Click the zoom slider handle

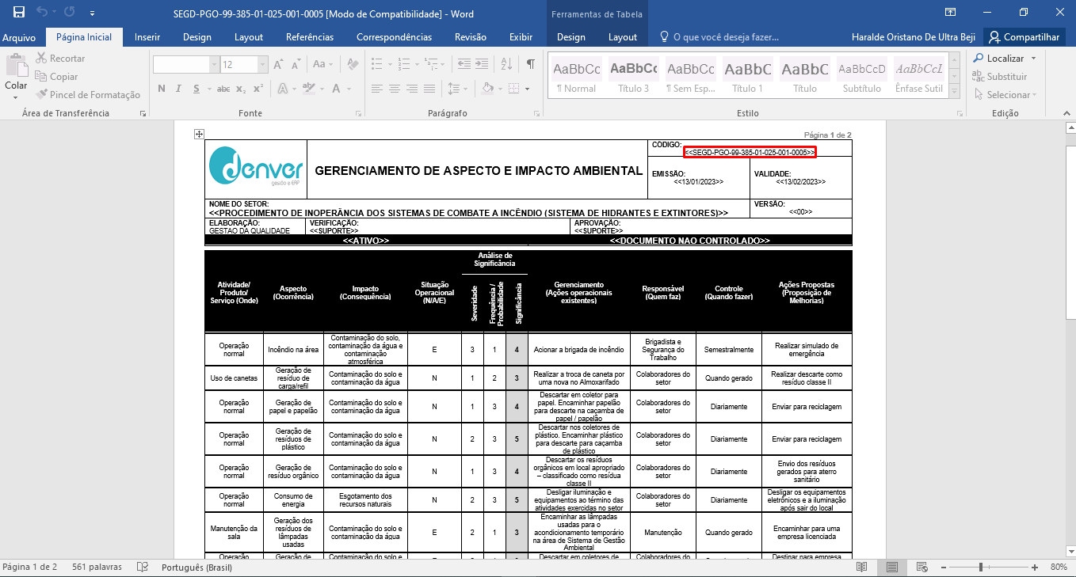tap(981, 568)
